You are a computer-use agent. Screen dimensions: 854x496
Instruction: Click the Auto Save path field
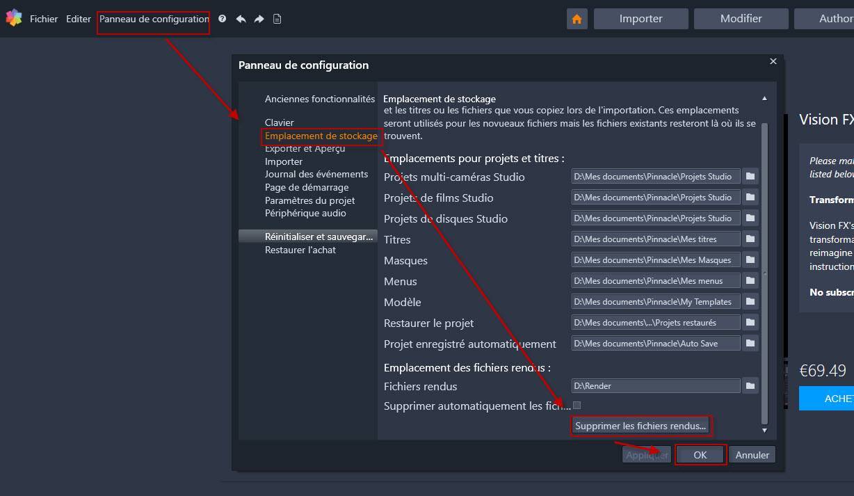(656, 344)
